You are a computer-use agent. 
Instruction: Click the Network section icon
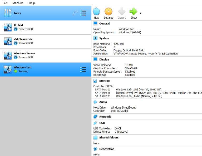95,117
